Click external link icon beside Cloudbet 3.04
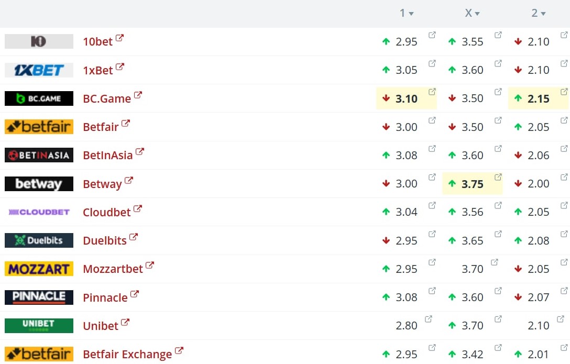Screen dimensions: 570x364 [x=432, y=205]
